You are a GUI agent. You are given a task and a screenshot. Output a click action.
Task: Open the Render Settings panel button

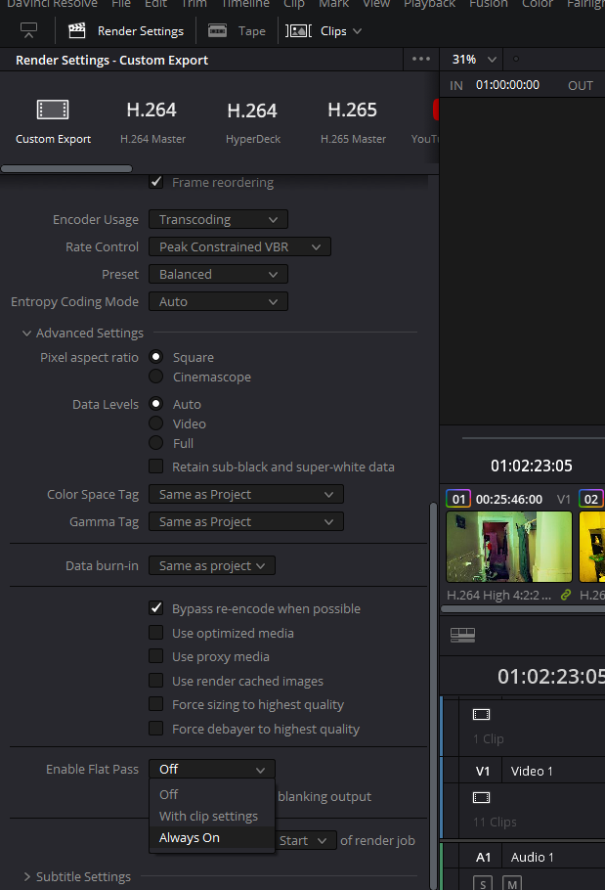pyautogui.click(x=126, y=30)
